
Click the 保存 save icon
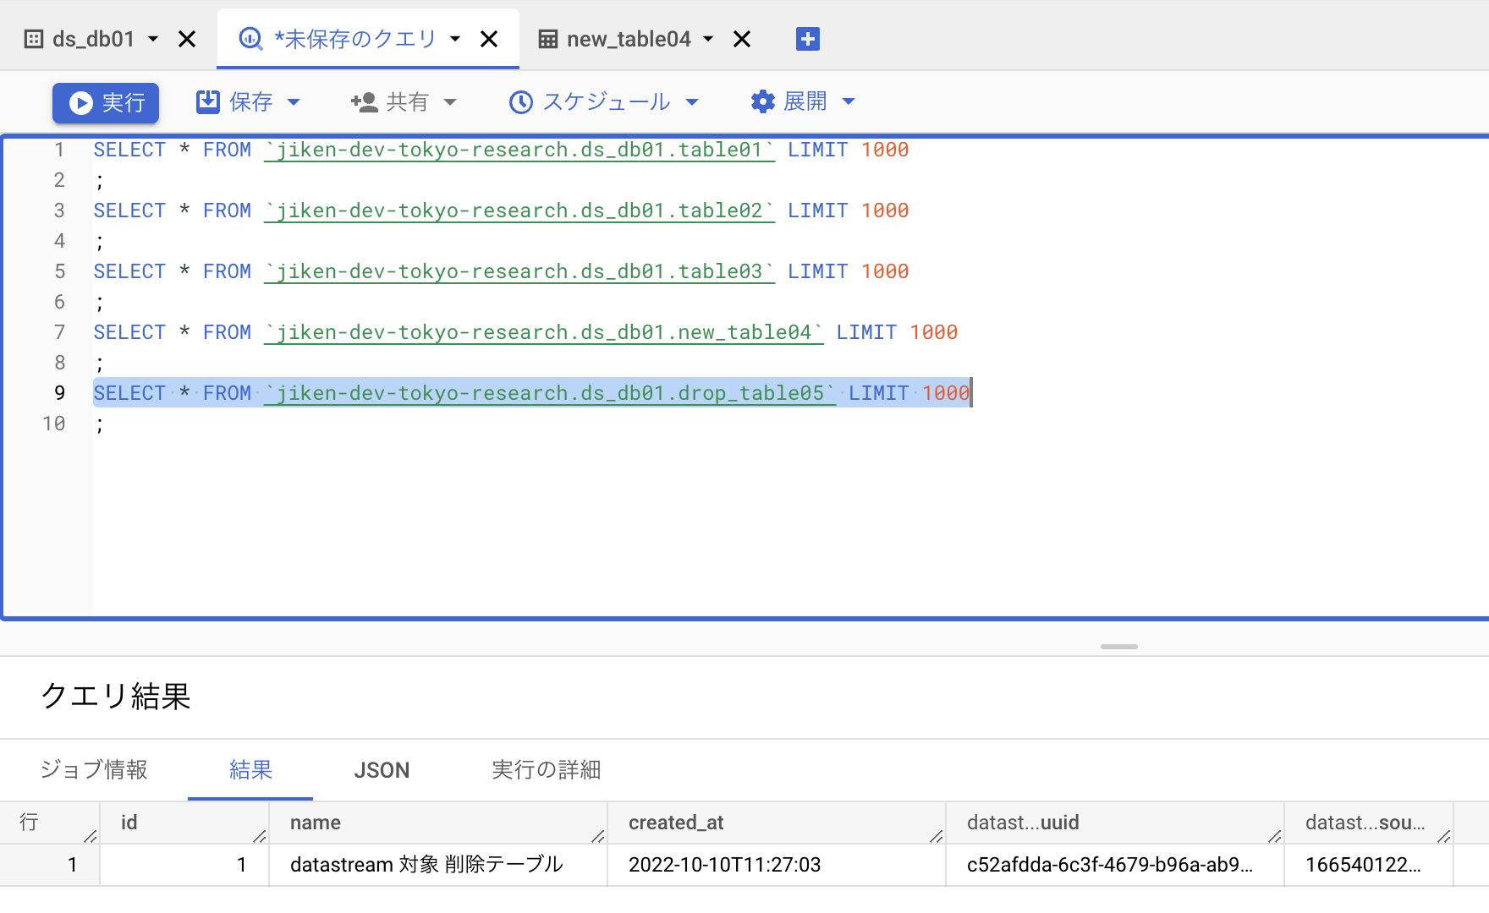pos(208,102)
